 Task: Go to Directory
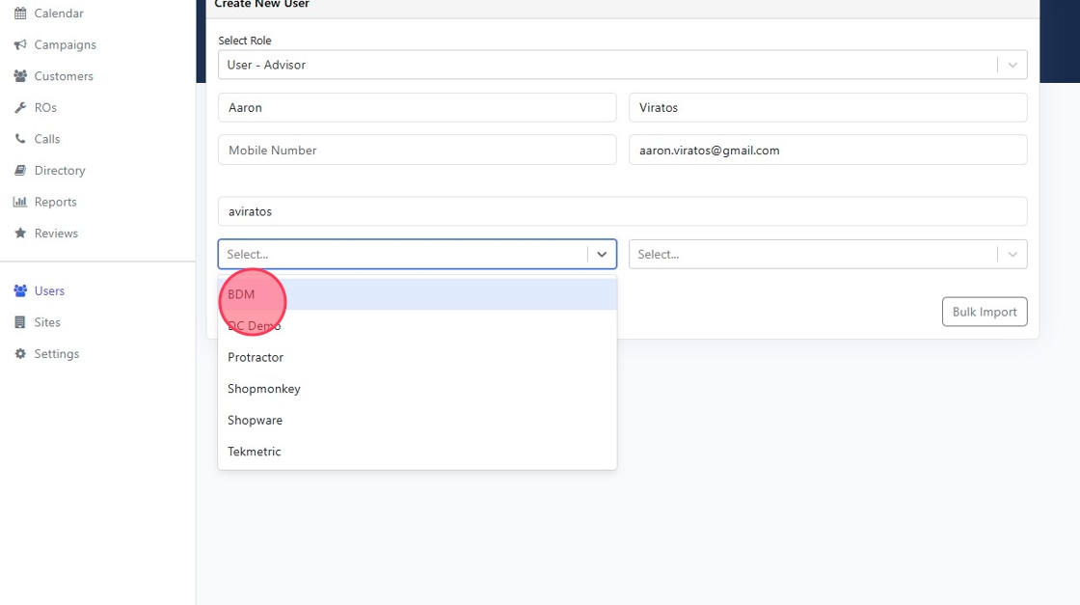point(60,170)
